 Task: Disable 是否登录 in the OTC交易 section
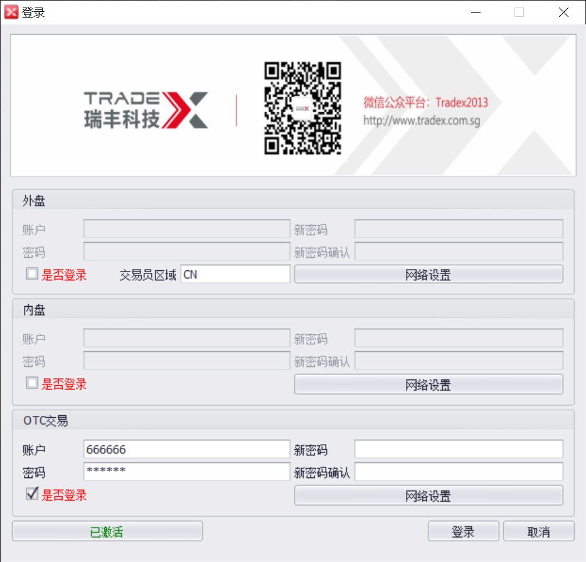(x=32, y=494)
